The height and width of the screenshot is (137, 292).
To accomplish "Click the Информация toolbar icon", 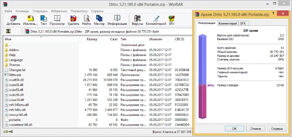I will coord(117,18).
